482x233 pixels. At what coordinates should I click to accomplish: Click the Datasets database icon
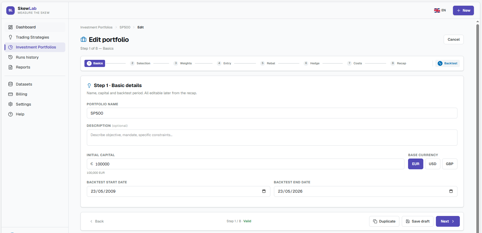tap(10, 84)
